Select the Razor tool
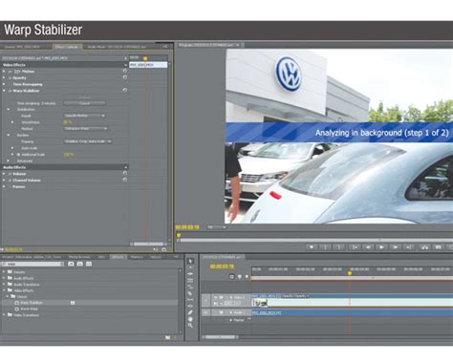 [x=190, y=293]
